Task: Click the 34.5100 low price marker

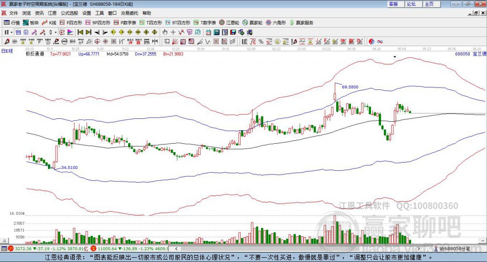Action: (69, 167)
